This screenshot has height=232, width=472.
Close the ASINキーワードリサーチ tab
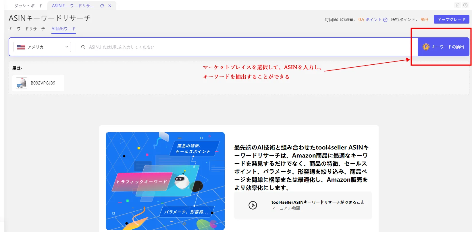tap(110, 6)
